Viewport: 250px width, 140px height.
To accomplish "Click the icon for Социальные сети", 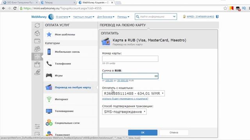I will click(x=49, y=123).
